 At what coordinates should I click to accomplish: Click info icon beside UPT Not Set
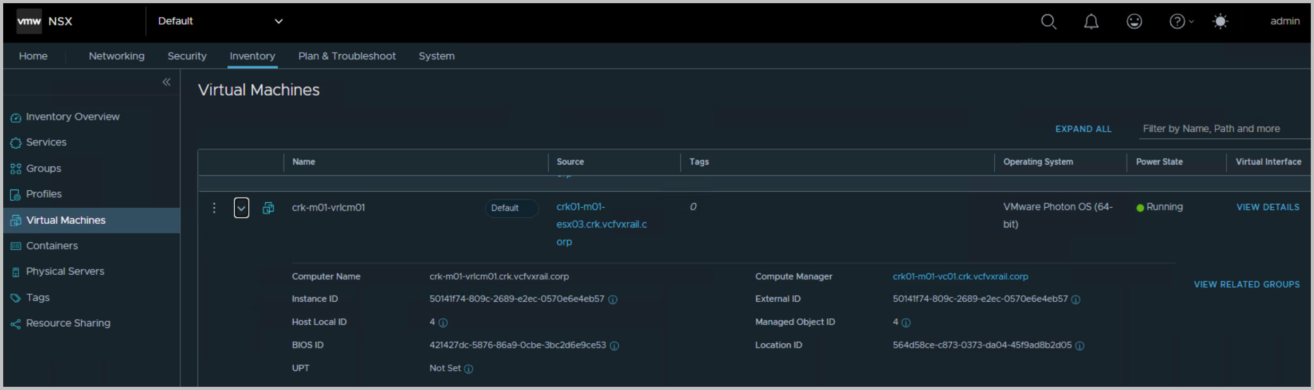tap(468, 369)
